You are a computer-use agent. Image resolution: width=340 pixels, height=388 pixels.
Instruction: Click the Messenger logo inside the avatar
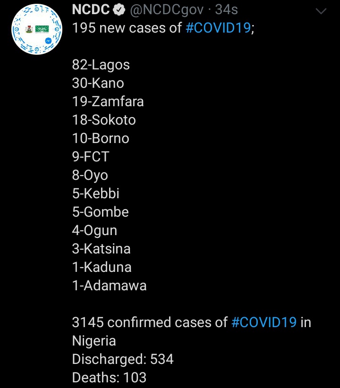[x=49, y=41]
